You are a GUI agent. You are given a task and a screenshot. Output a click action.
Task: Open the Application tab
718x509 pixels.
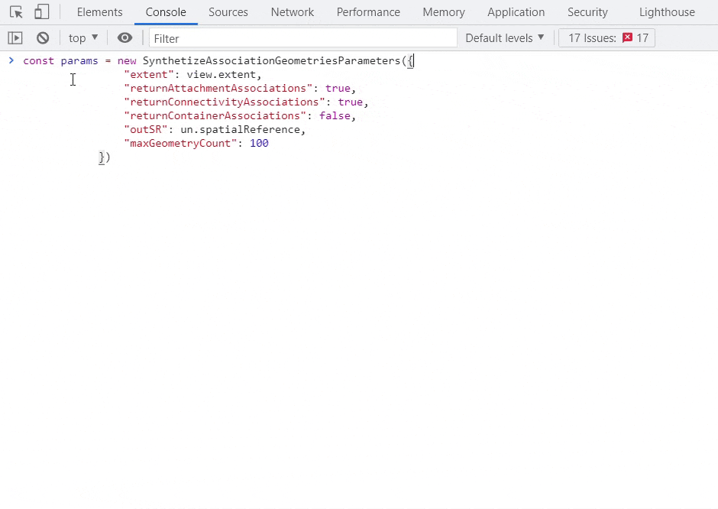pos(516,12)
